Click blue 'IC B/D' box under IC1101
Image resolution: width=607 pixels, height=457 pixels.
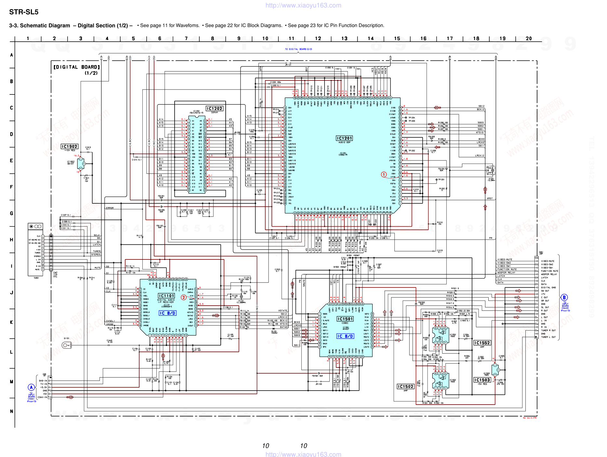coord(167,313)
